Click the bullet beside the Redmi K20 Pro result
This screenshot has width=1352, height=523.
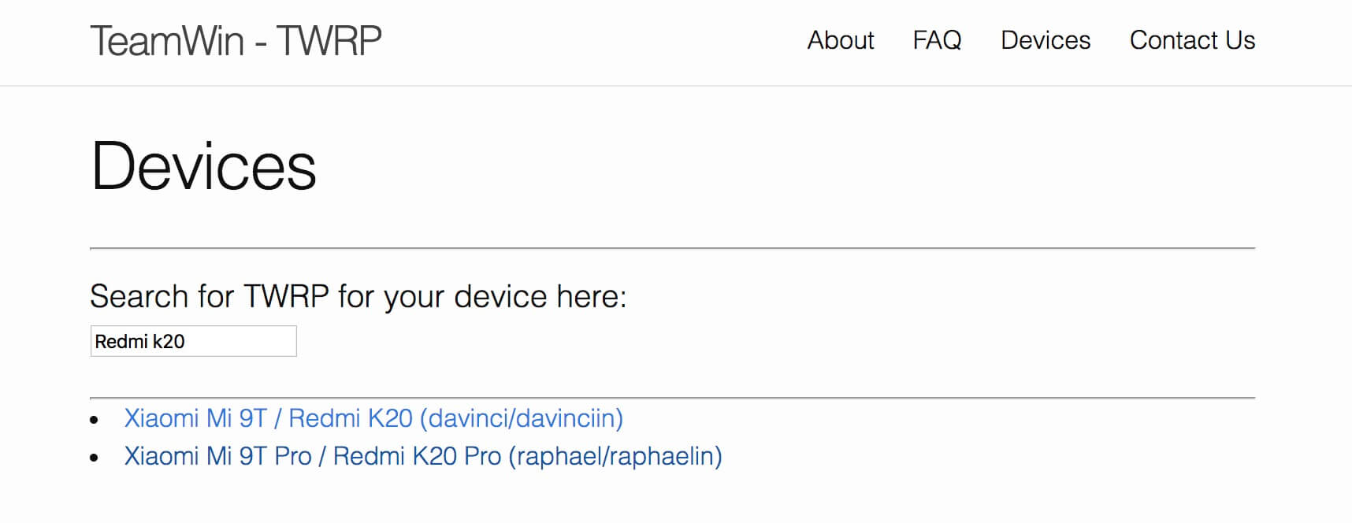(95, 458)
